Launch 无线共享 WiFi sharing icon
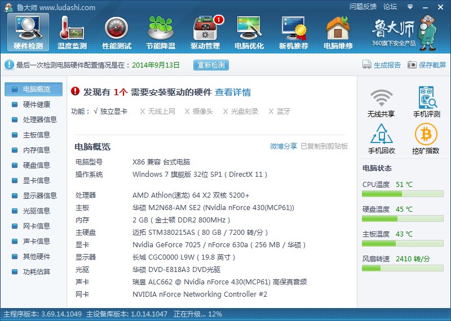This screenshot has width=451, height=321. (381, 101)
